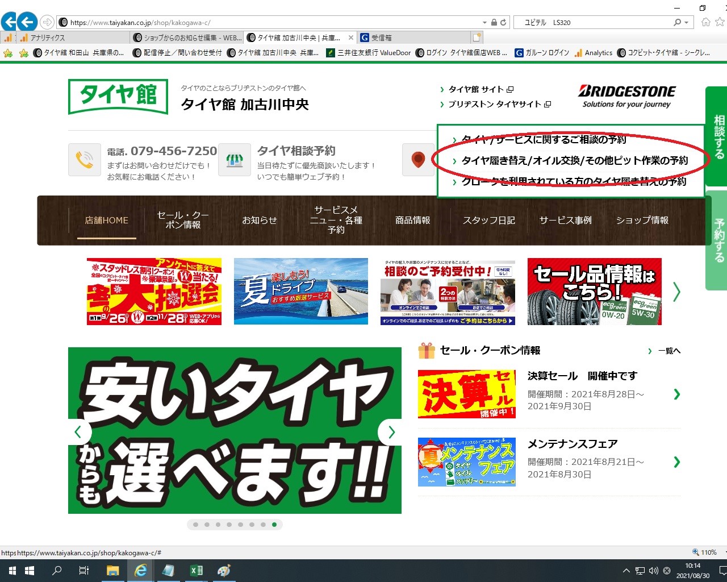Open ガルーン ログイン favorites bookmark
Screen dimensions: 727x582
542,53
